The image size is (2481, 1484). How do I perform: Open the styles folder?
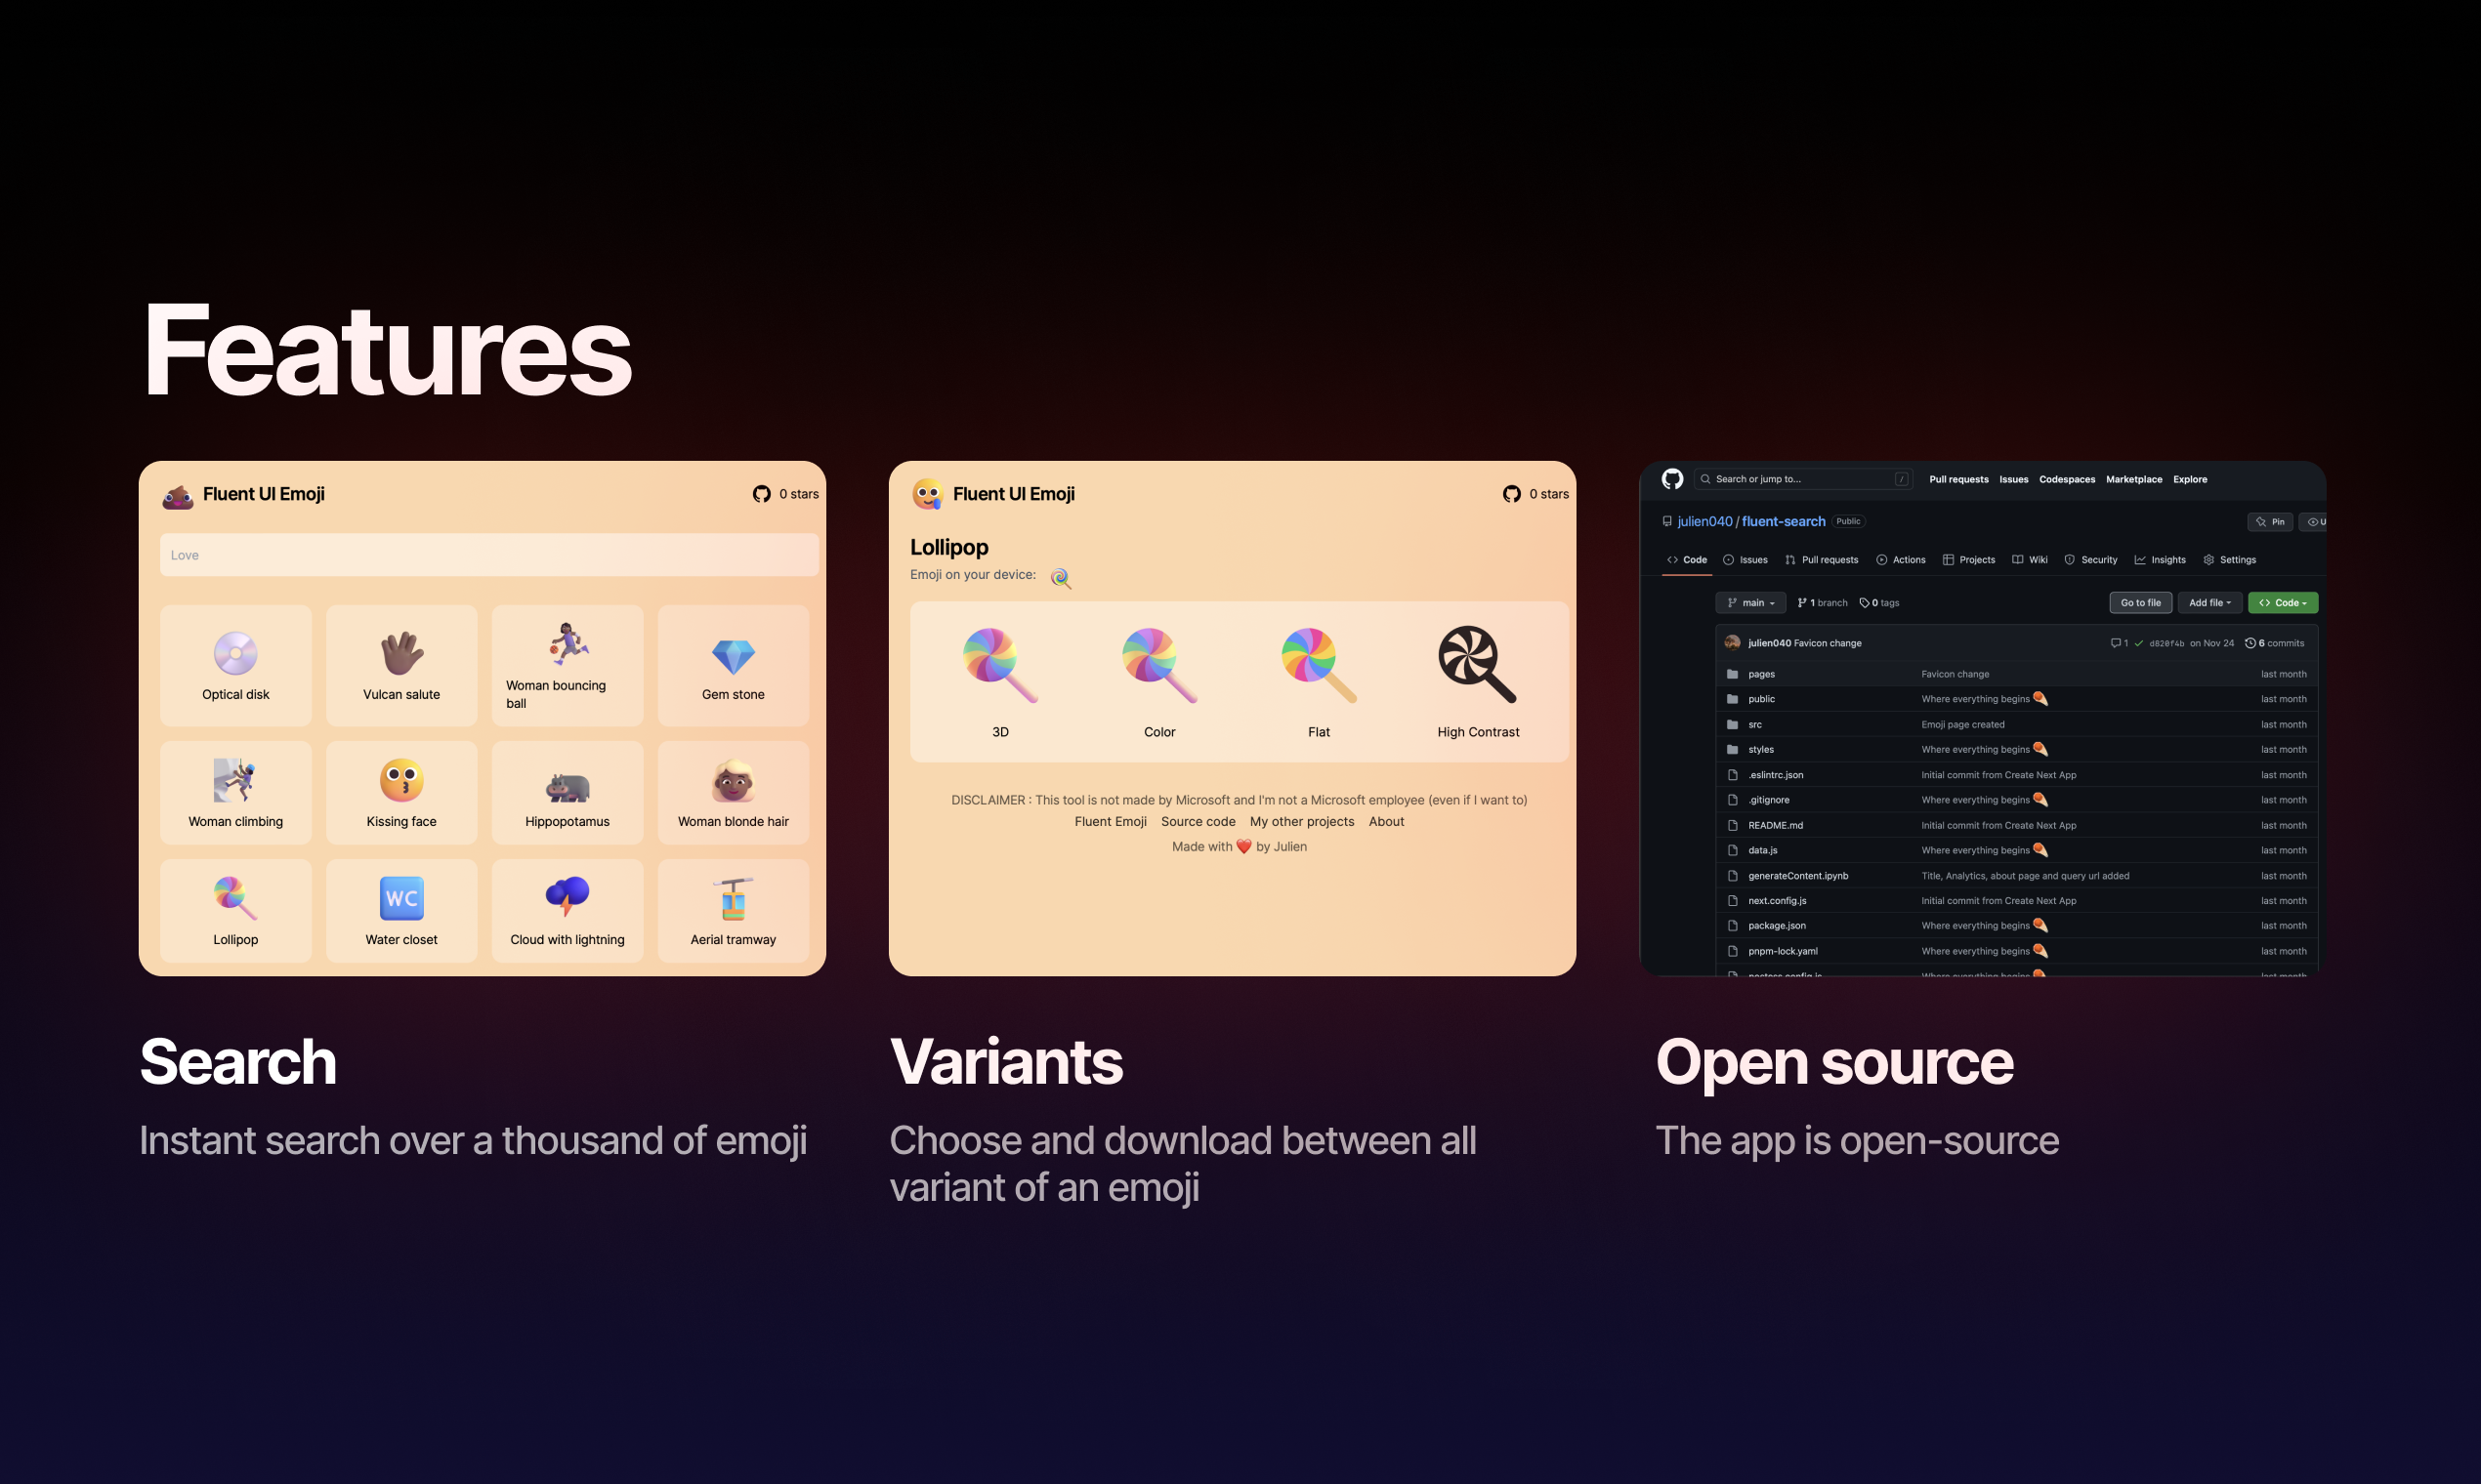tap(1761, 749)
